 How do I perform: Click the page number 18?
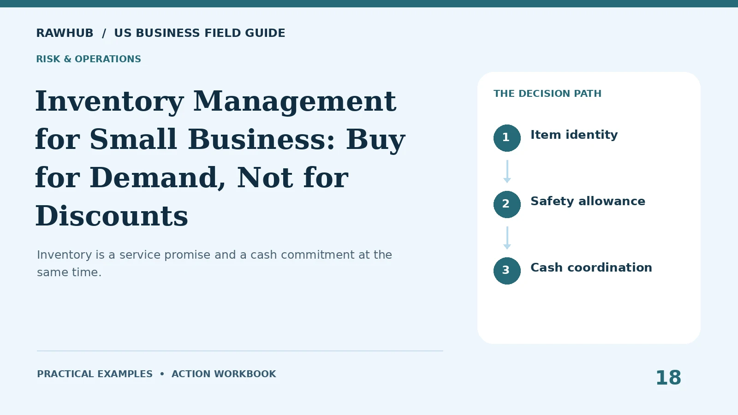pyautogui.click(x=668, y=378)
